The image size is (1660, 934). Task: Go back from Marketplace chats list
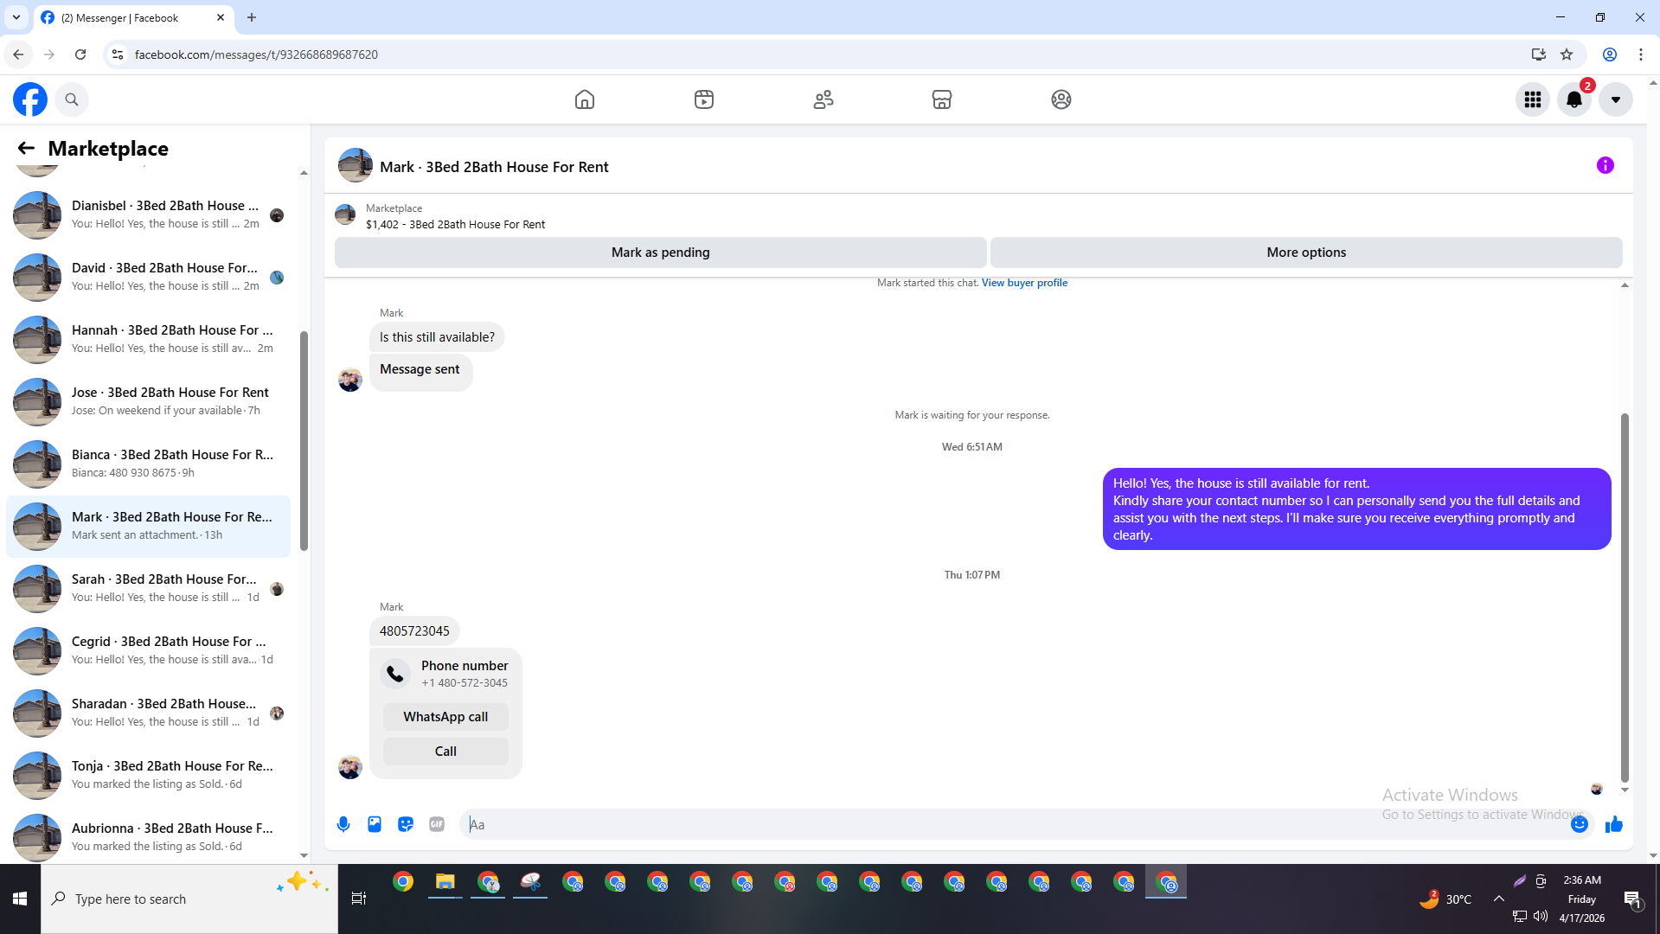tap(26, 149)
